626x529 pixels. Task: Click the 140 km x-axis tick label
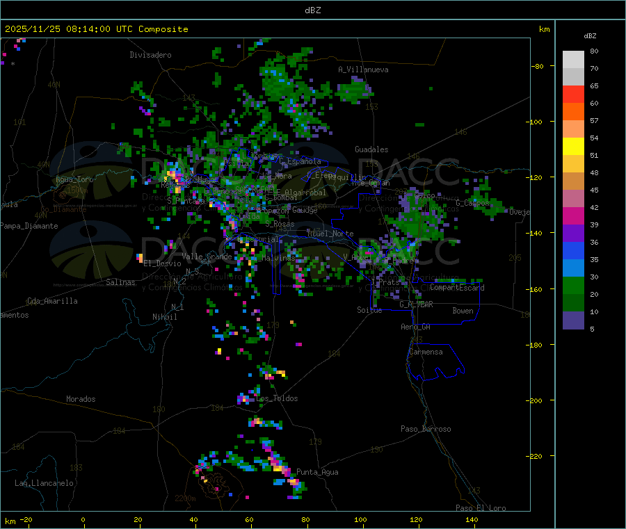[472, 519]
